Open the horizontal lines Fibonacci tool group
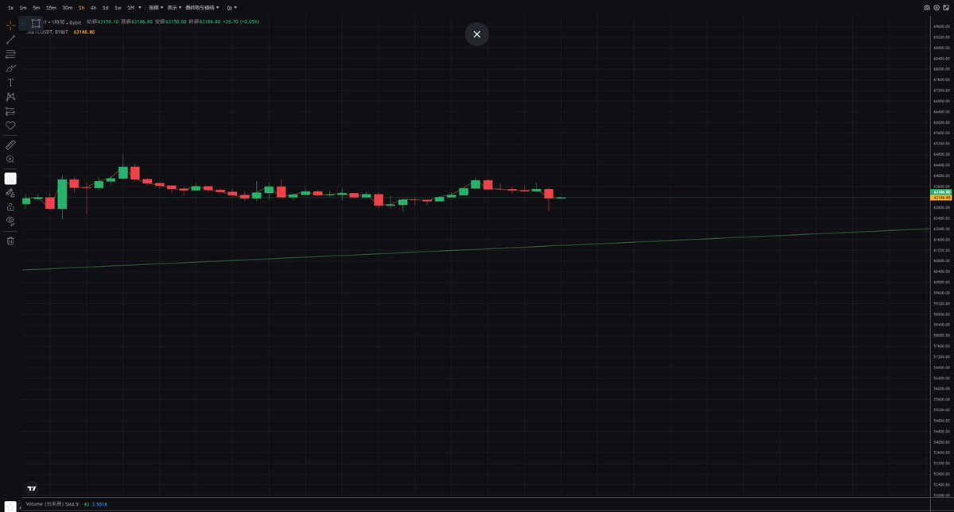Image resolution: width=954 pixels, height=512 pixels. 10,54
